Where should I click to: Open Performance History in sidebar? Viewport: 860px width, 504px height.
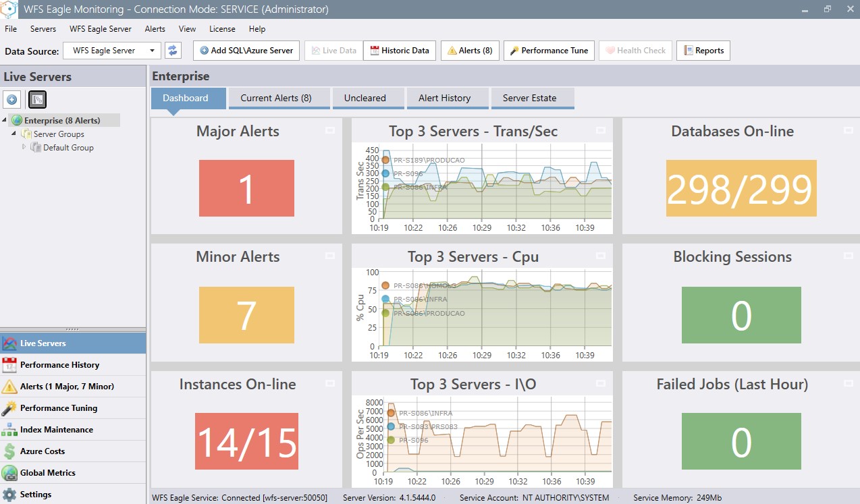[x=59, y=365]
